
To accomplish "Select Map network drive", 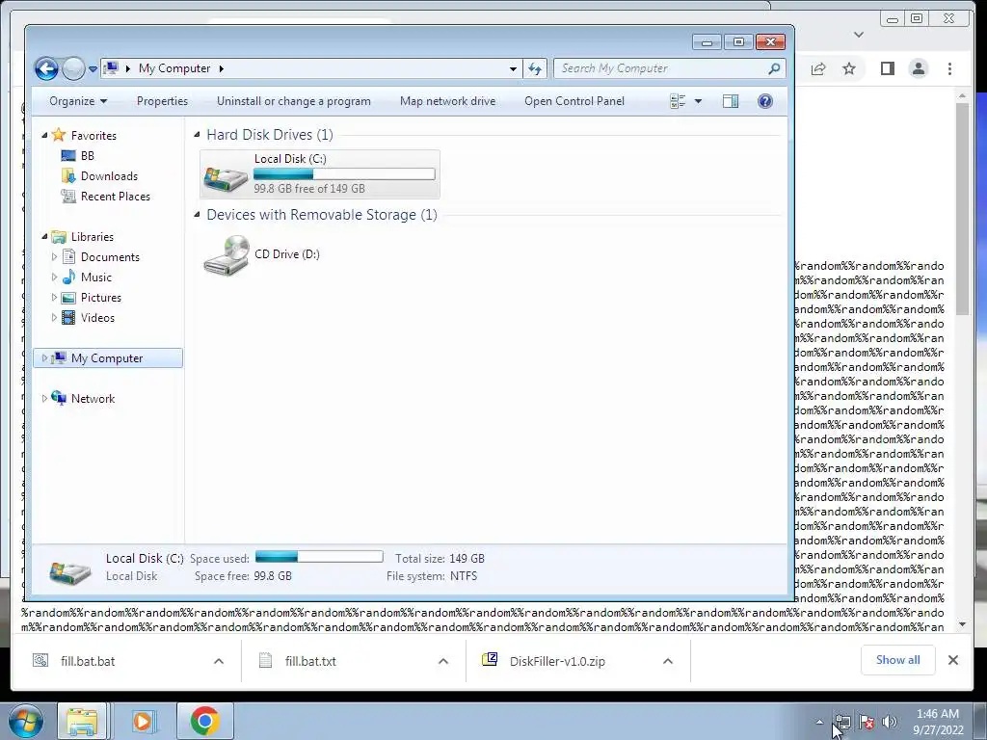I will coord(447,101).
